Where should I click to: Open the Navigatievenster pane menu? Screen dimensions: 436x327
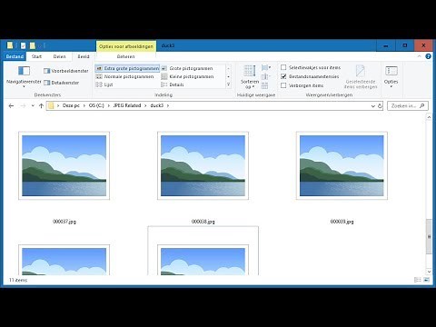(x=24, y=77)
